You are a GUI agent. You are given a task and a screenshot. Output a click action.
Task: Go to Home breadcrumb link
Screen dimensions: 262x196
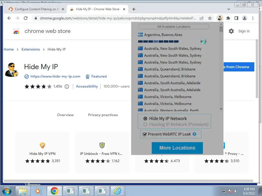(9, 49)
